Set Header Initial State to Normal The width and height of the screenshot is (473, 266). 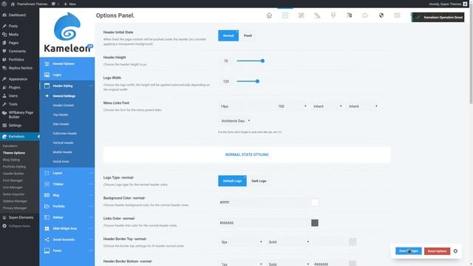coord(228,35)
